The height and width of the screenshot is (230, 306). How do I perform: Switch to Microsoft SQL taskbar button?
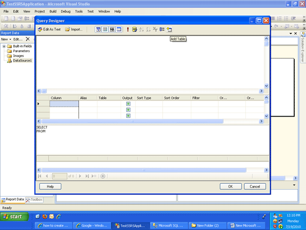point(169,226)
